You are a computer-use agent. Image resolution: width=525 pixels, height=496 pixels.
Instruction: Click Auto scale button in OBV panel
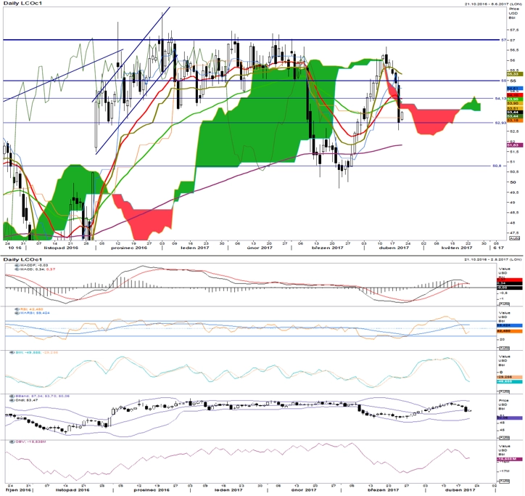[504, 481]
